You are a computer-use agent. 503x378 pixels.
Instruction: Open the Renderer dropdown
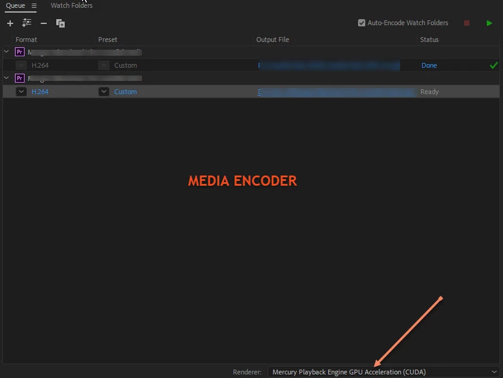pos(384,372)
